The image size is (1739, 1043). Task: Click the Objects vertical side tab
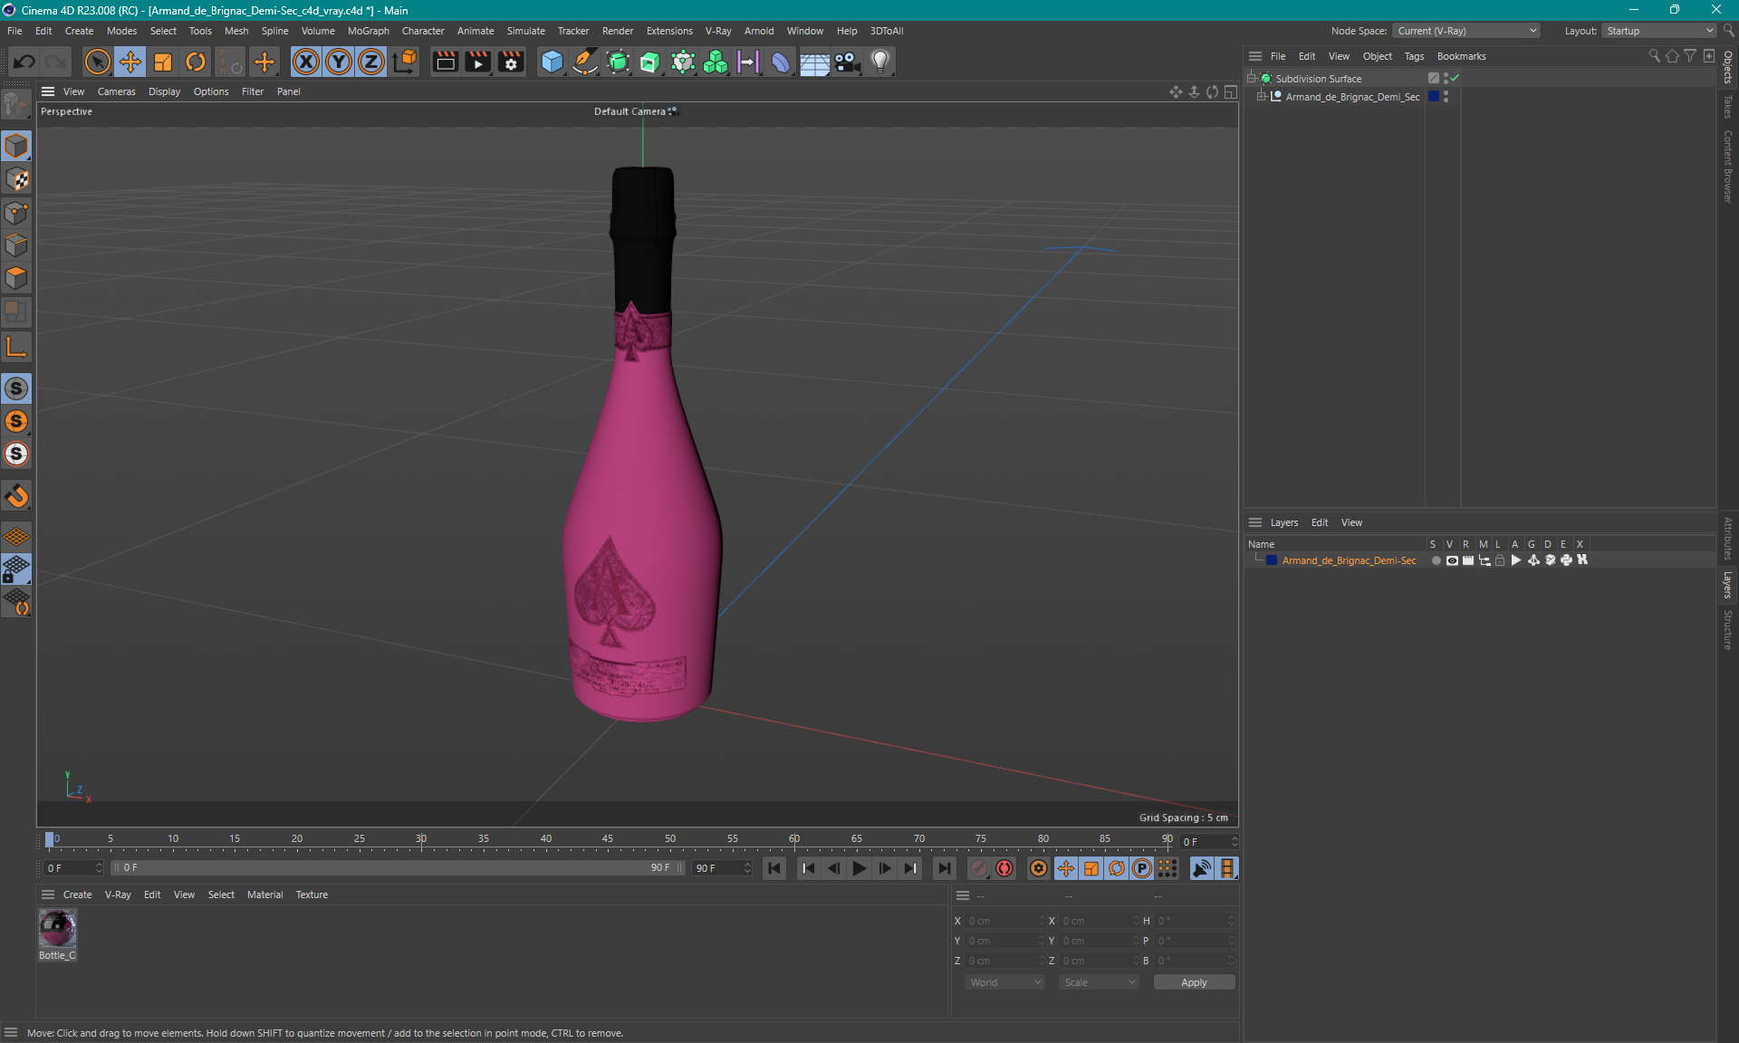[1728, 67]
